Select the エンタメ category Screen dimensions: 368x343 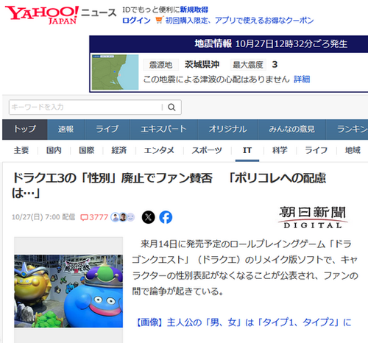tap(159, 150)
